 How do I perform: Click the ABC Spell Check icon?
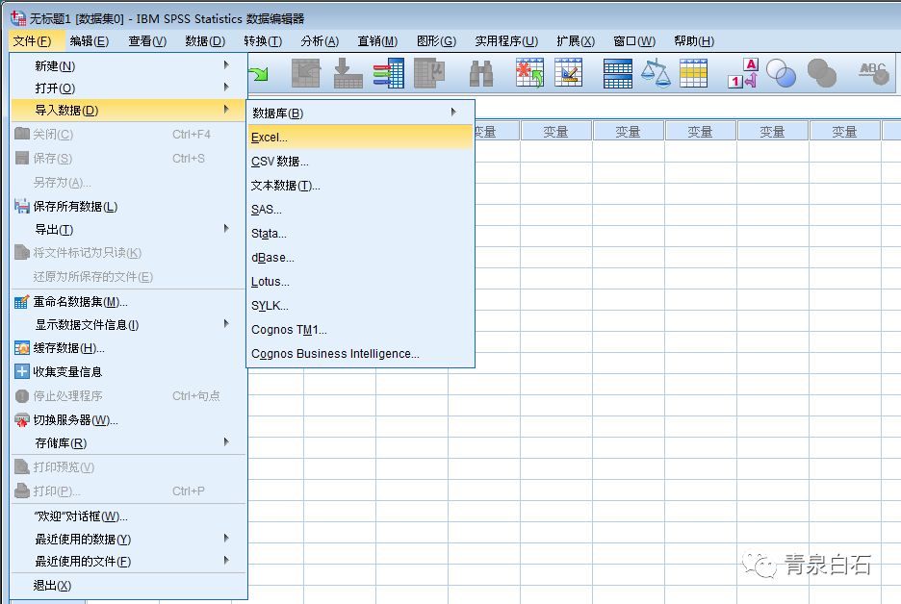[874, 73]
